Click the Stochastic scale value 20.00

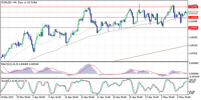[192, 91]
